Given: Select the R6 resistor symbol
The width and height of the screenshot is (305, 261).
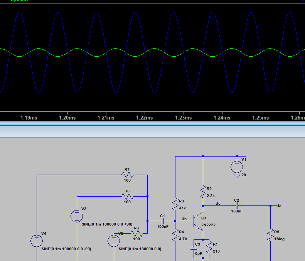Looking at the screenshot, I should point(127,197).
